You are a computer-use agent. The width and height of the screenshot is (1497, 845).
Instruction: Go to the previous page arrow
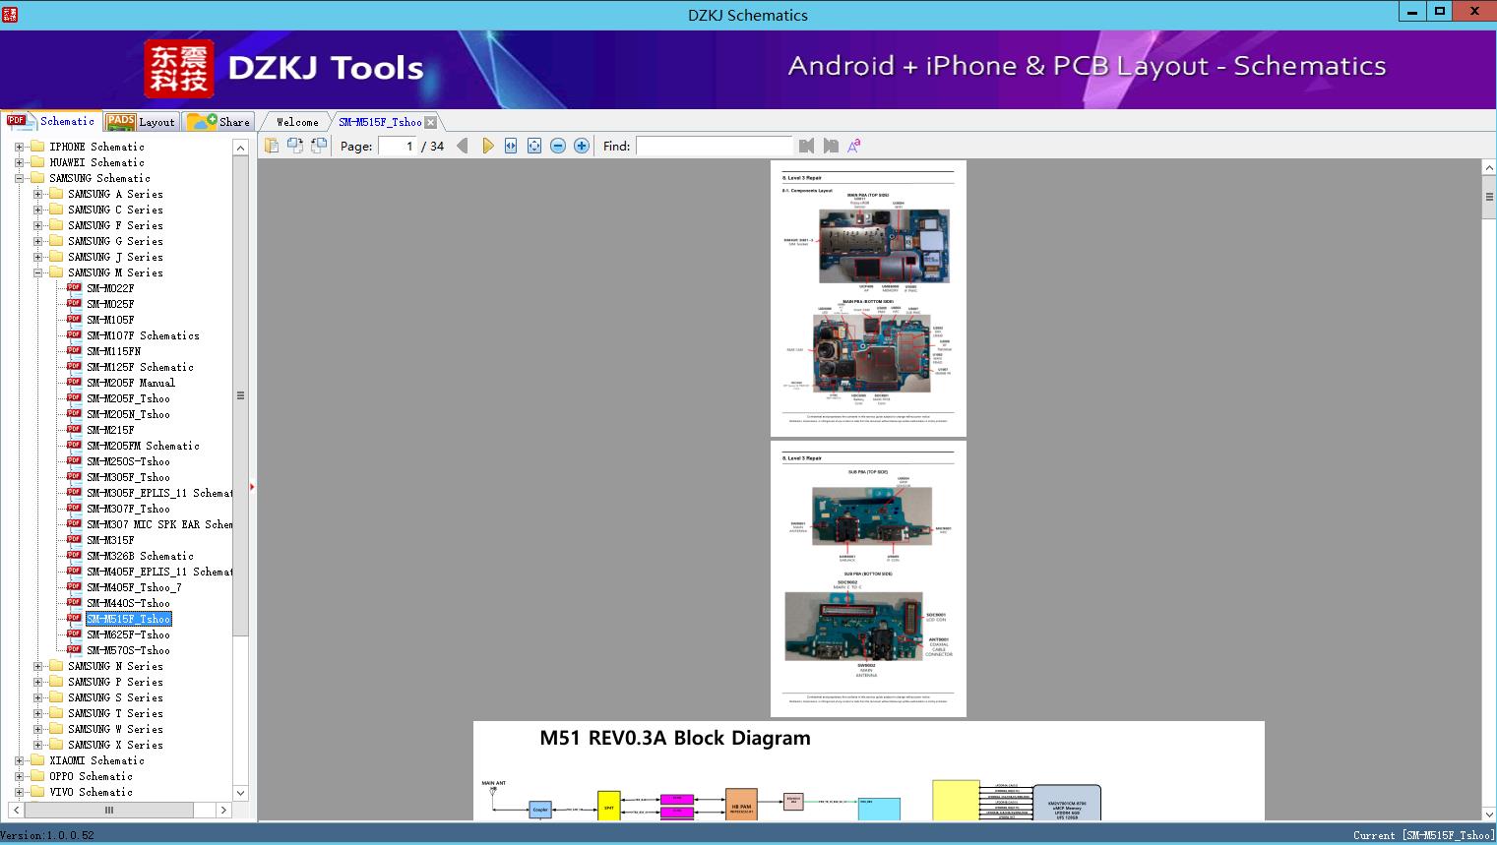tap(463, 146)
